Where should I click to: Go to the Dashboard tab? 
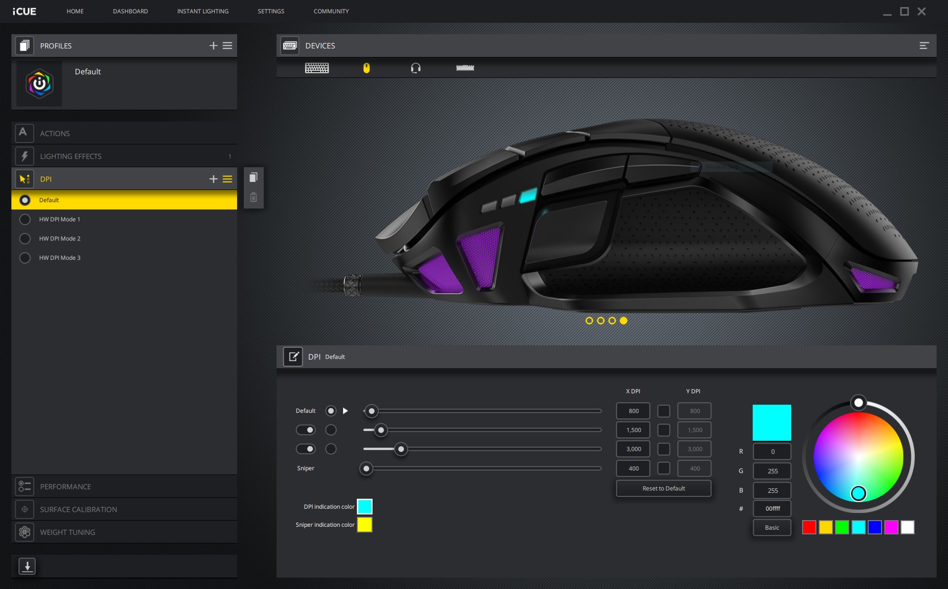pyautogui.click(x=130, y=11)
